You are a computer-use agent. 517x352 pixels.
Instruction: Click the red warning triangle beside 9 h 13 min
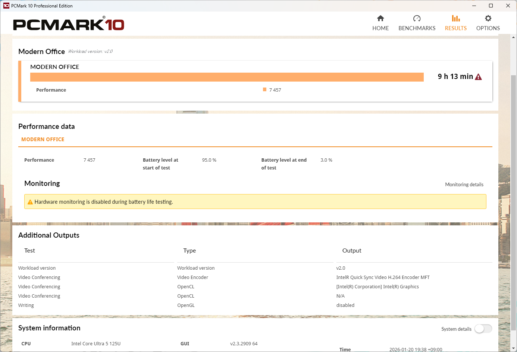pyautogui.click(x=478, y=77)
